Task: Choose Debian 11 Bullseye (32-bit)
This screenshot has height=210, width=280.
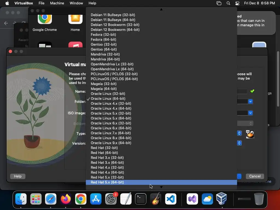Action: 161,15
